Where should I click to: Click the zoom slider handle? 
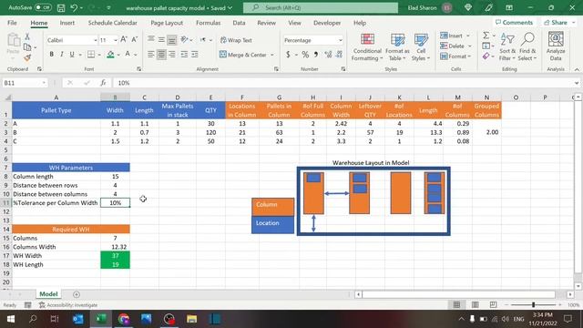click(x=533, y=305)
